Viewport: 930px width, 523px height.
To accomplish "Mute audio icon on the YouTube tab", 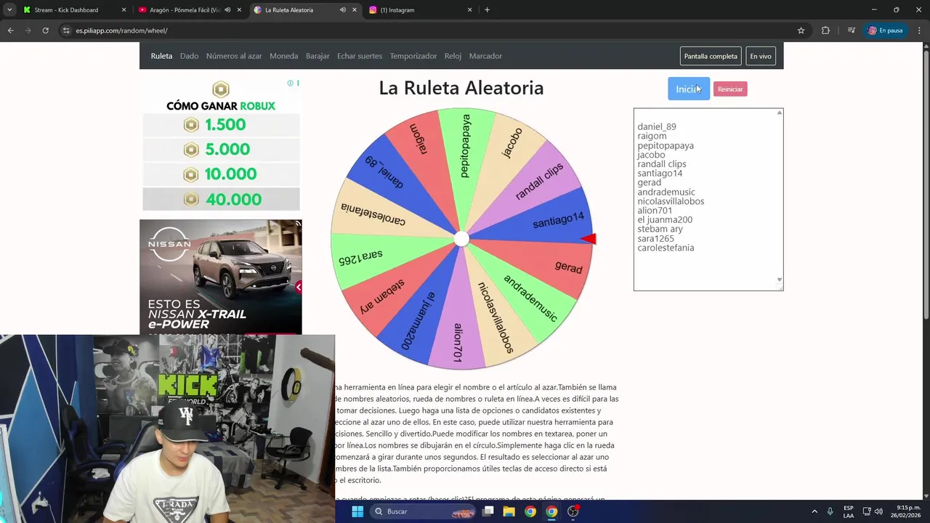I will (x=227, y=10).
